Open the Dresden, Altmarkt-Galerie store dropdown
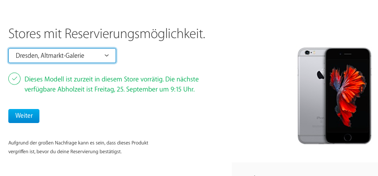The width and height of the screenshot is (378, 176). [62, 56]
